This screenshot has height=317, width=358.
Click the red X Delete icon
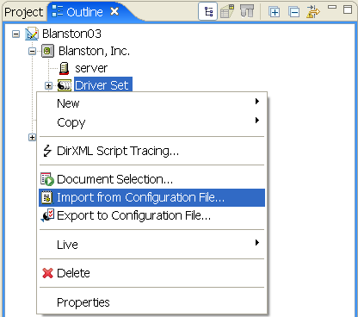click(47, 273)
